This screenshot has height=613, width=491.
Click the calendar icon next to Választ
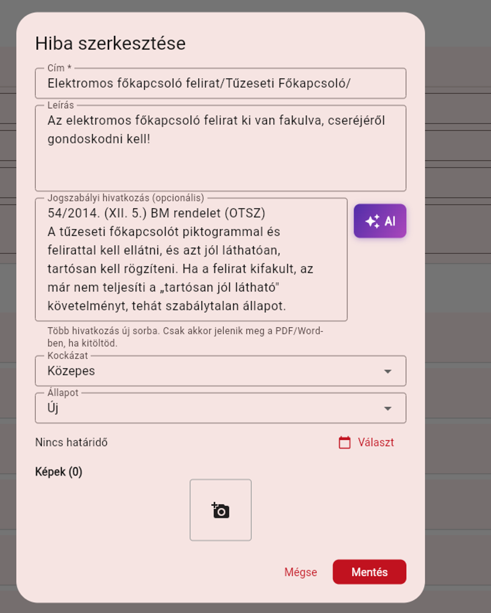345,442
